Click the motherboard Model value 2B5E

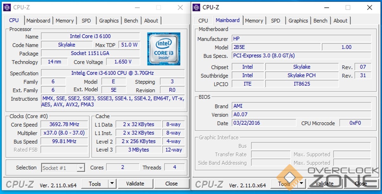tap(276, 47)
